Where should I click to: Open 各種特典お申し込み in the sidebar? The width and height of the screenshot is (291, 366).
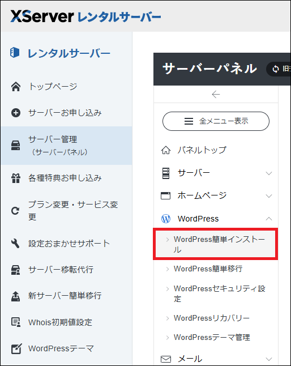[x=66, y=178]
